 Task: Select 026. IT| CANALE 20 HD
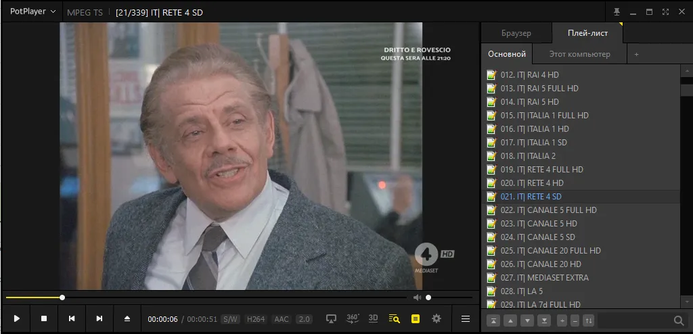click(581, 264)
